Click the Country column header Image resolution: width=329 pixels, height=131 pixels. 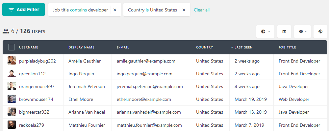pos(204,47)
